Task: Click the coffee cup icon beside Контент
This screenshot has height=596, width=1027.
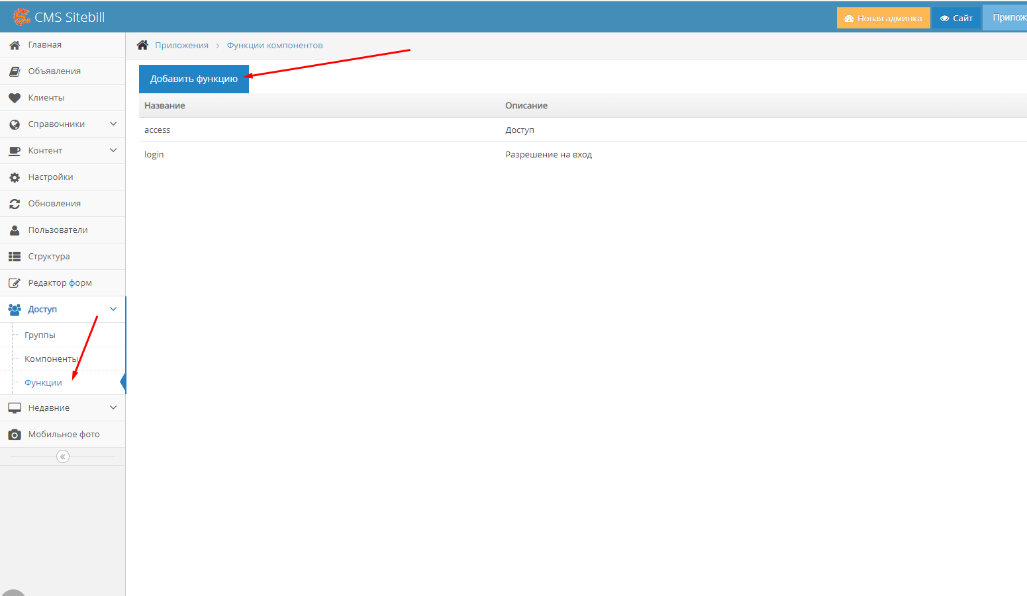Action: (15, 151)
